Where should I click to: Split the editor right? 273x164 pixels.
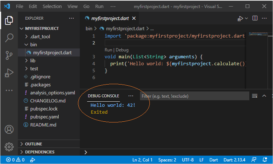coord(255,18)
